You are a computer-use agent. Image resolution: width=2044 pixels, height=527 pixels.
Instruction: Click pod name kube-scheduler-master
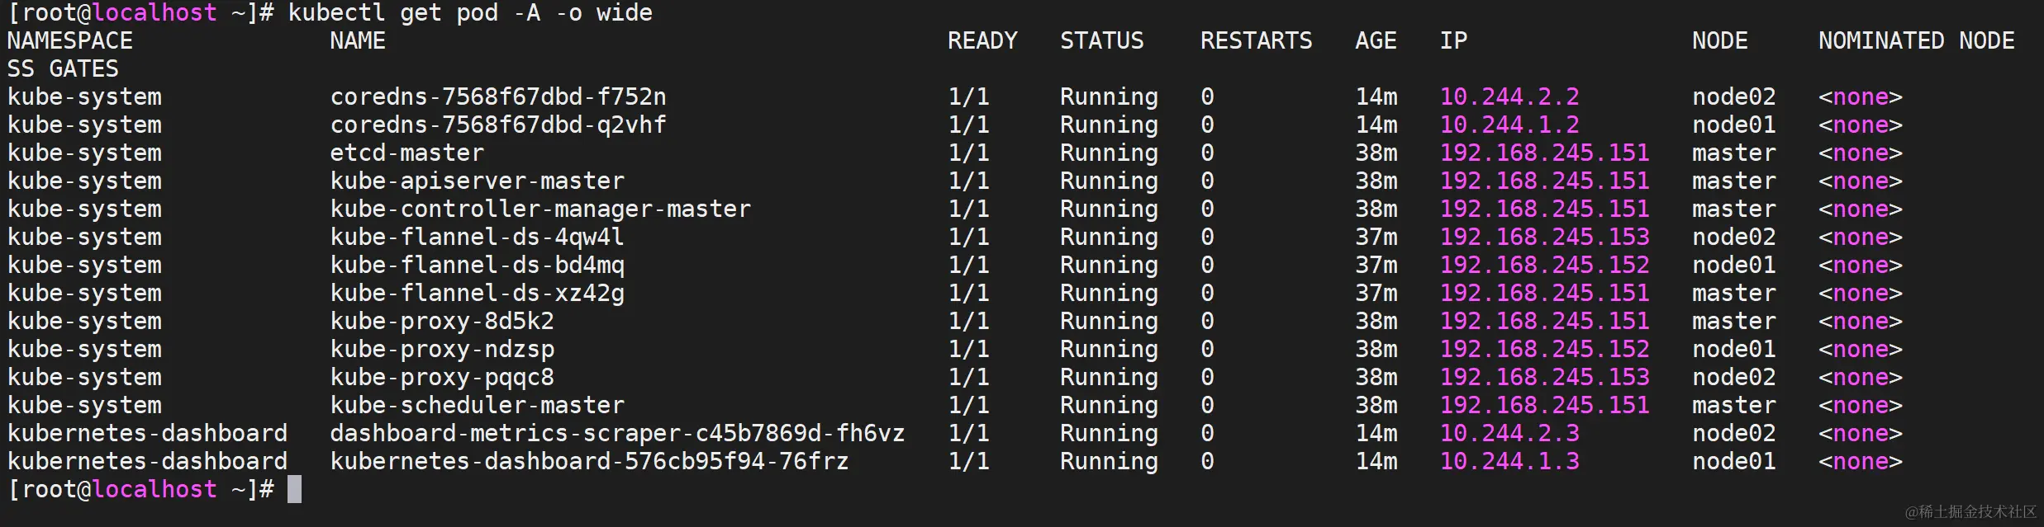[x=478, y=405]
